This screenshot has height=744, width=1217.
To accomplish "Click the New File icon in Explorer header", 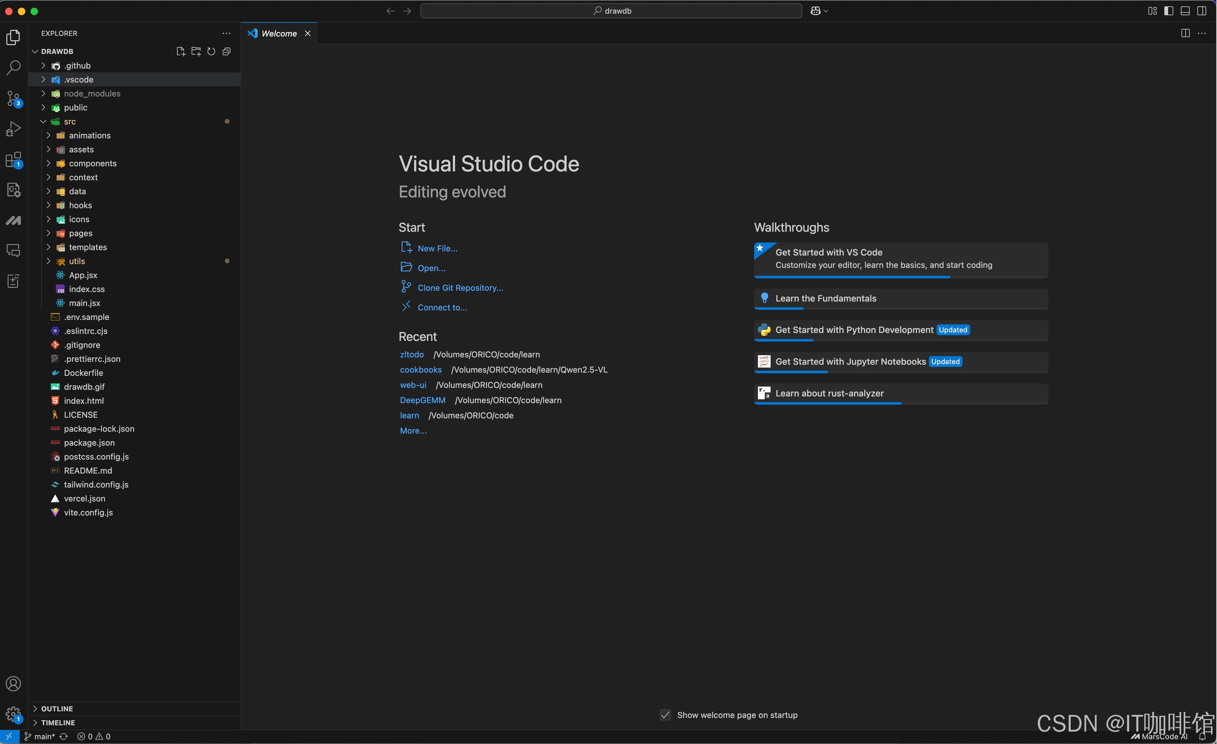I will click(181, 51).
